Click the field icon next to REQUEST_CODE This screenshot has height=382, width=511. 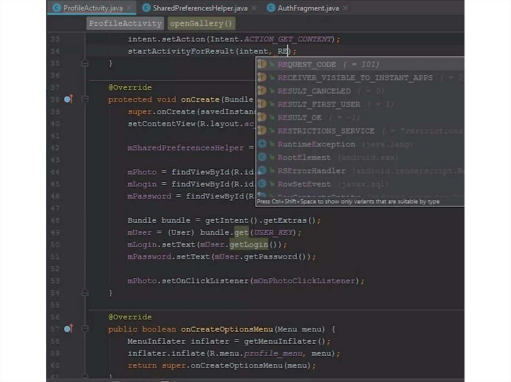(261, 64)
